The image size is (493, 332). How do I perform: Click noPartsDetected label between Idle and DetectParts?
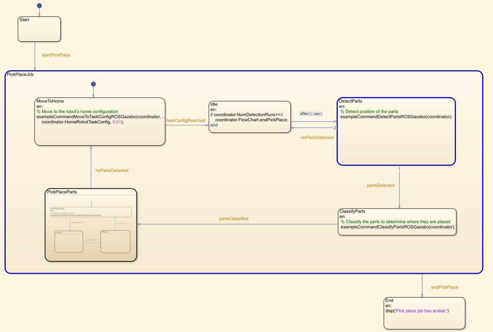(317, 138)
